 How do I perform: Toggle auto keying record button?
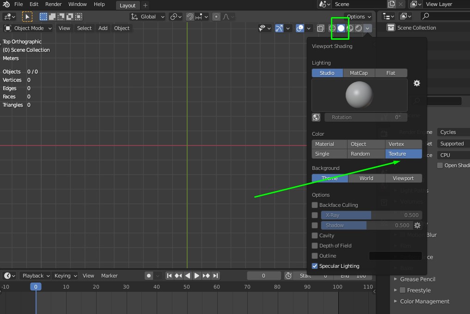point(149,276)
